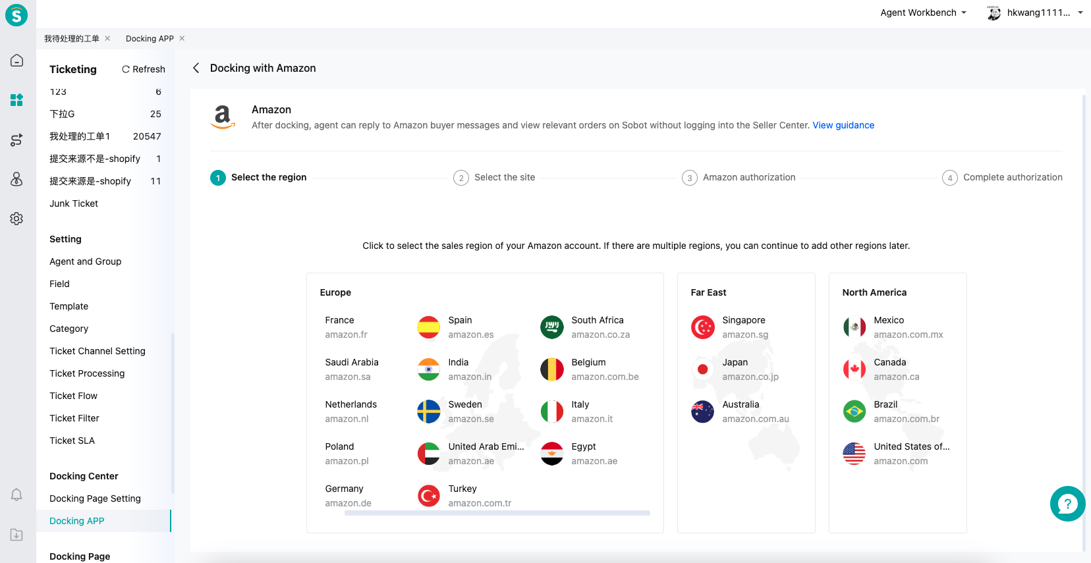
Task: Open the notifications bell icon
Action: coord(17,495)
